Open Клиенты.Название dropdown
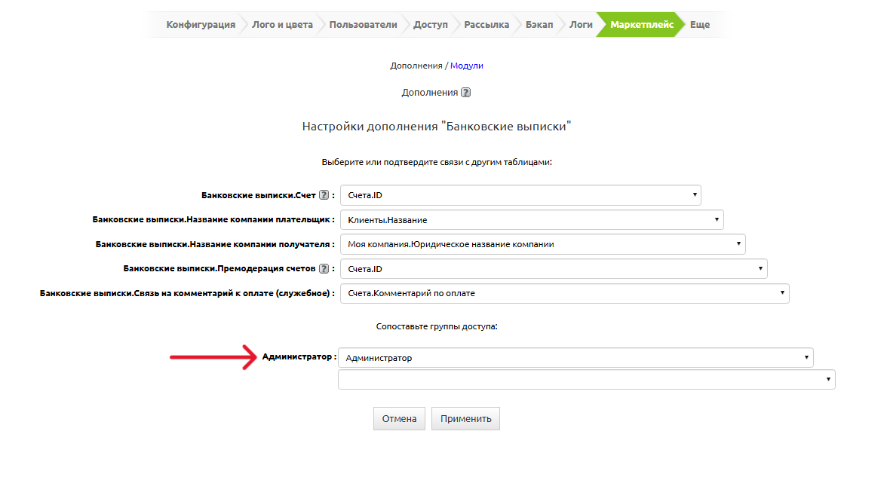887x477 pixels. 532,220
